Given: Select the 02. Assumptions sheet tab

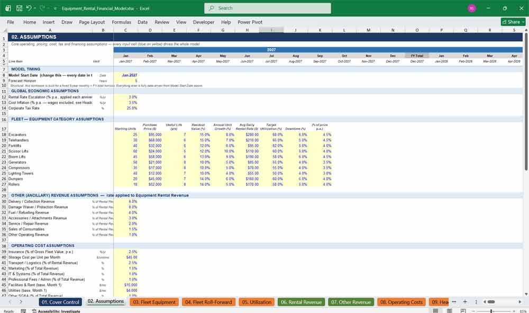Looking at the screenshot, I should point(106,301).
